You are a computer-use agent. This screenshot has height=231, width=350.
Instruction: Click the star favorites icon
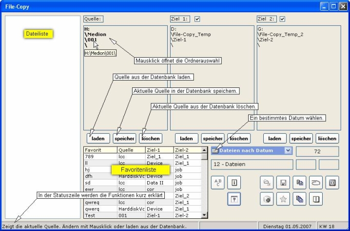[282, 199]
